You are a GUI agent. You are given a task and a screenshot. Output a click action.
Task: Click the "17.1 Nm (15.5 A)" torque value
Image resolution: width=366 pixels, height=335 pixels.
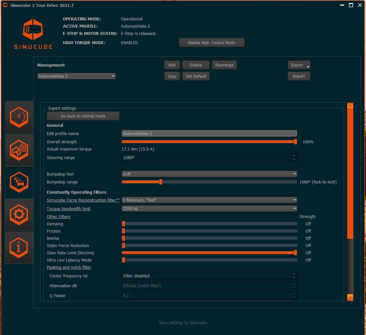click(138, 149)
